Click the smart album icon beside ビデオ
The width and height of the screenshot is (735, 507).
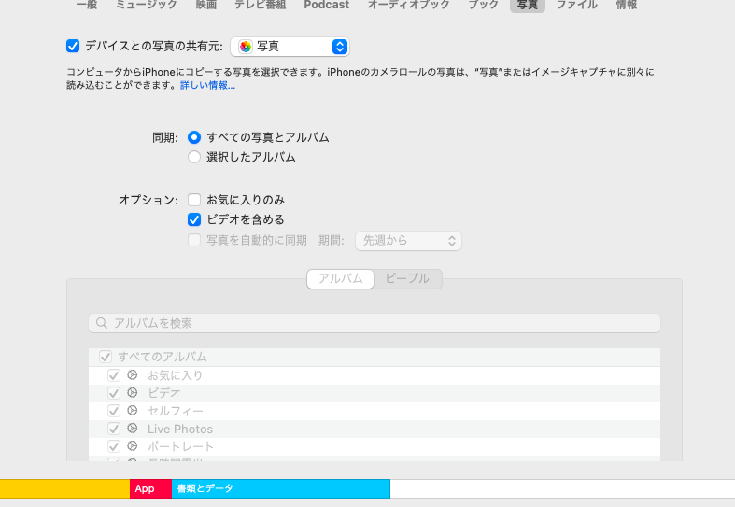click(133, 393)
